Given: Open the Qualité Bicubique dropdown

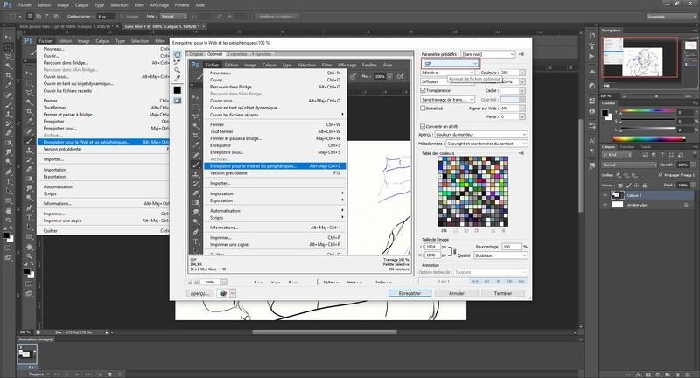Looking at the screenshot, I should [x=500, y=255].
